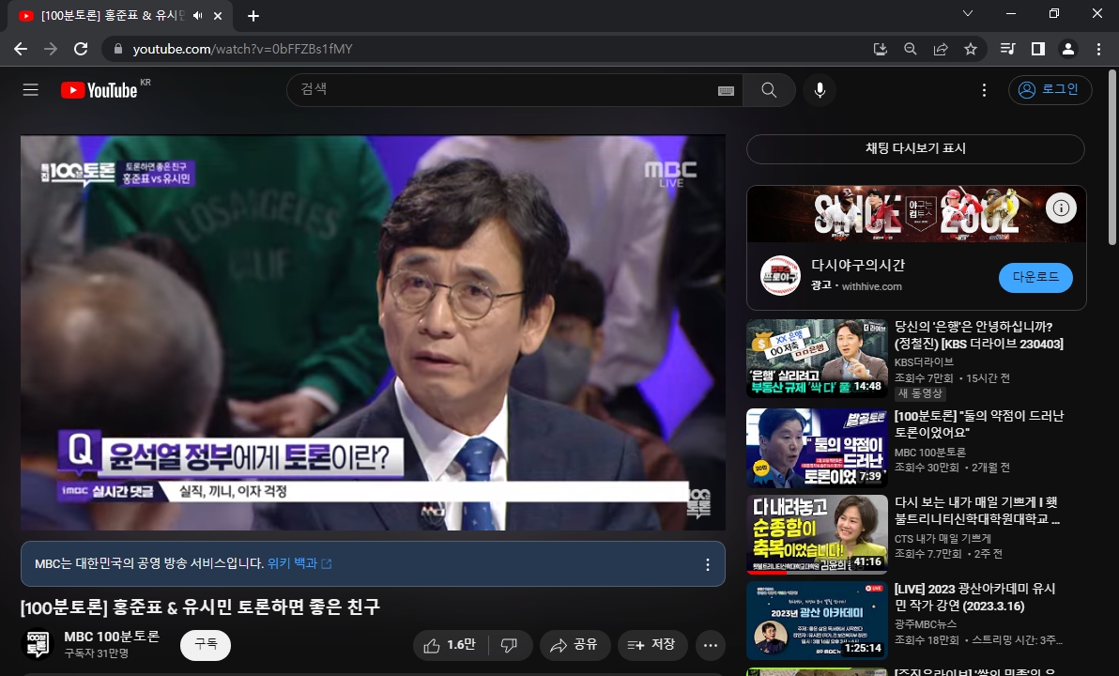The width and height of the screenshot is (1119, 676).
Task: Open the KBS 더라이브 은행 video thumbnail
Action: pos(817,359)
